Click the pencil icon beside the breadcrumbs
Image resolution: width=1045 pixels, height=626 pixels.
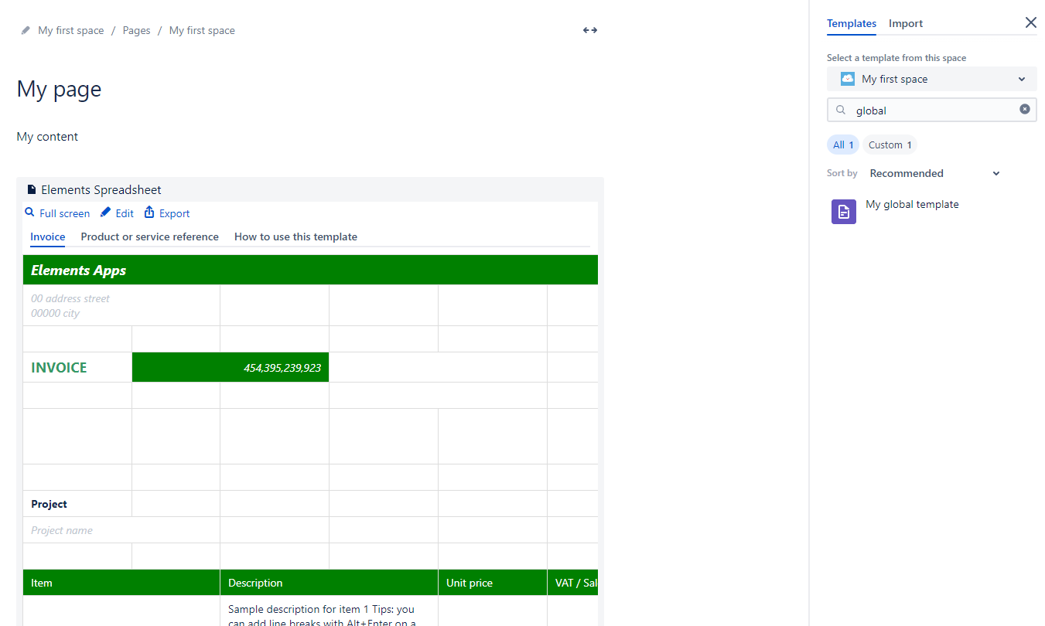point(25,29)
